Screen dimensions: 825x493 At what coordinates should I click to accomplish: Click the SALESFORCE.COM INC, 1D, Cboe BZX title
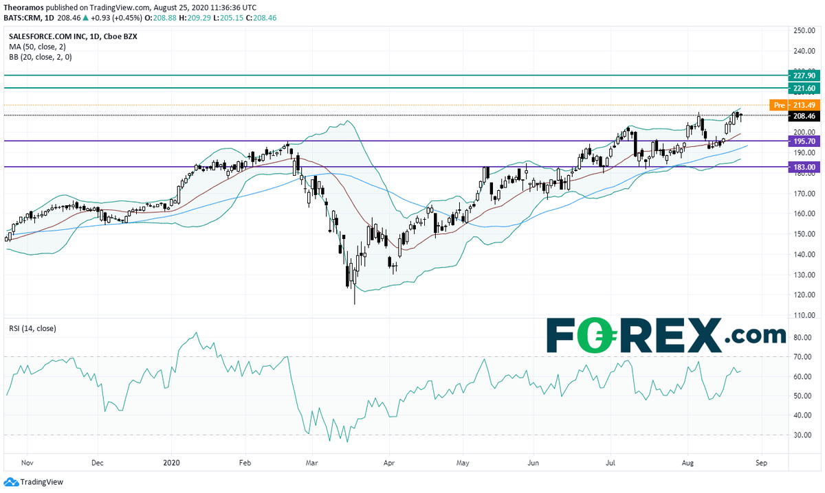73,36
